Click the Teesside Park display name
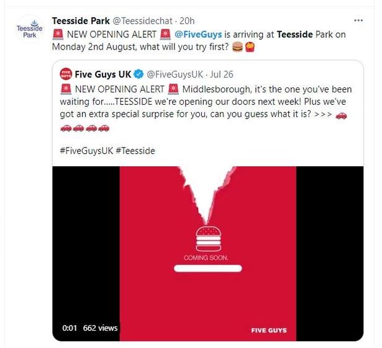 (x=81, y=21)
